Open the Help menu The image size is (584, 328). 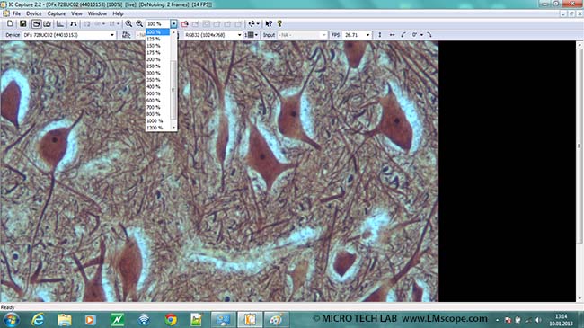(x=118, y=13)
